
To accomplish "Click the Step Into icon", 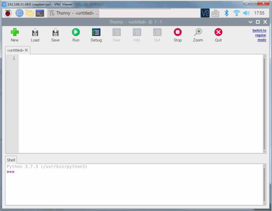I will [137, 32].
